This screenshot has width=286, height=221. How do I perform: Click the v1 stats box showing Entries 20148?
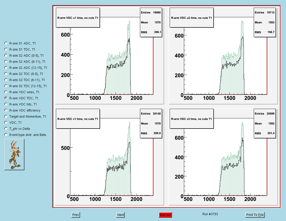pos(151,123)
